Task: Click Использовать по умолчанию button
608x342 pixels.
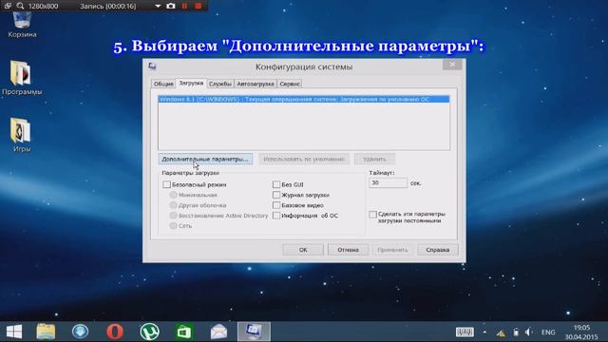Action: coord(304,159)
